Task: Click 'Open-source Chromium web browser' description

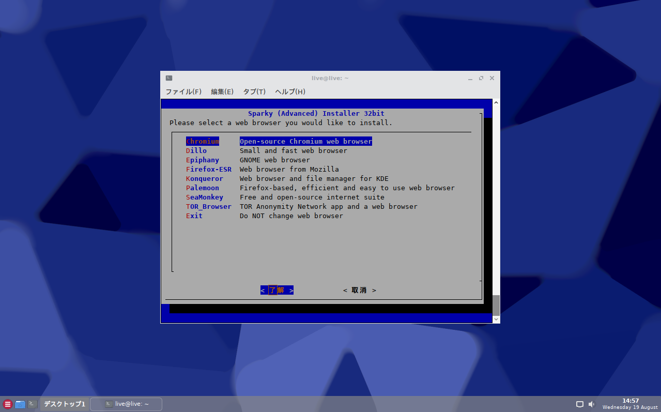Action: pyautogui.click(x=306, y=141)
